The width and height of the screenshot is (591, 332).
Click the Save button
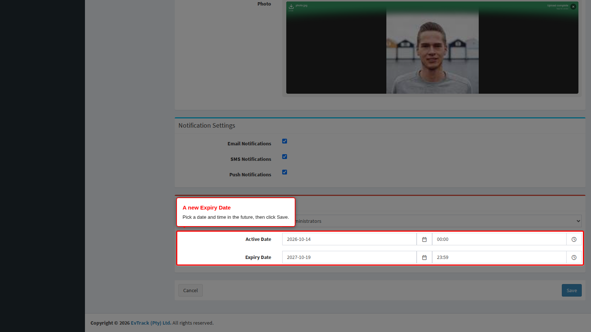pyautogui.click(x=571, y=290)
